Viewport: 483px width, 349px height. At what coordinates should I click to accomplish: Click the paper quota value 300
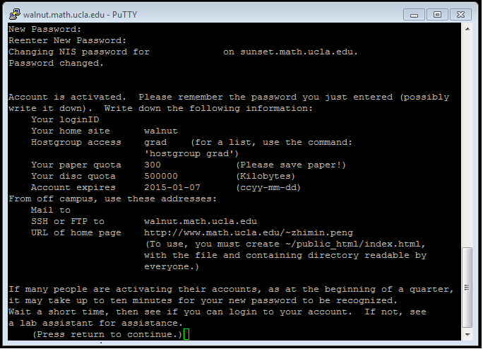coord(153,165)
